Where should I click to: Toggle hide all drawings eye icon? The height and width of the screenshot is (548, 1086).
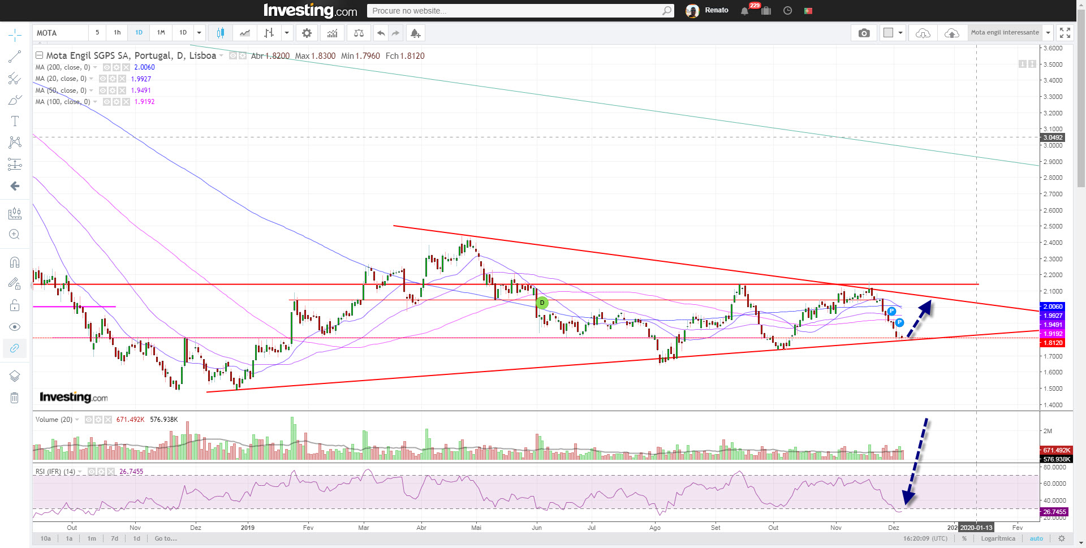(x=15, y=327)
